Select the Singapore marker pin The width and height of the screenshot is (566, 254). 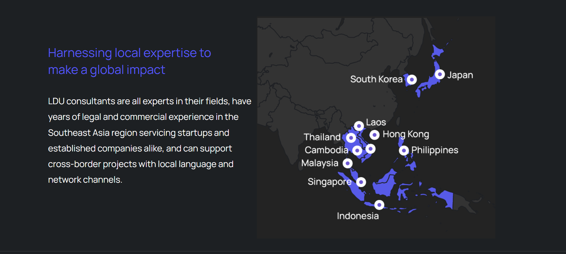(x=361, y=182)
